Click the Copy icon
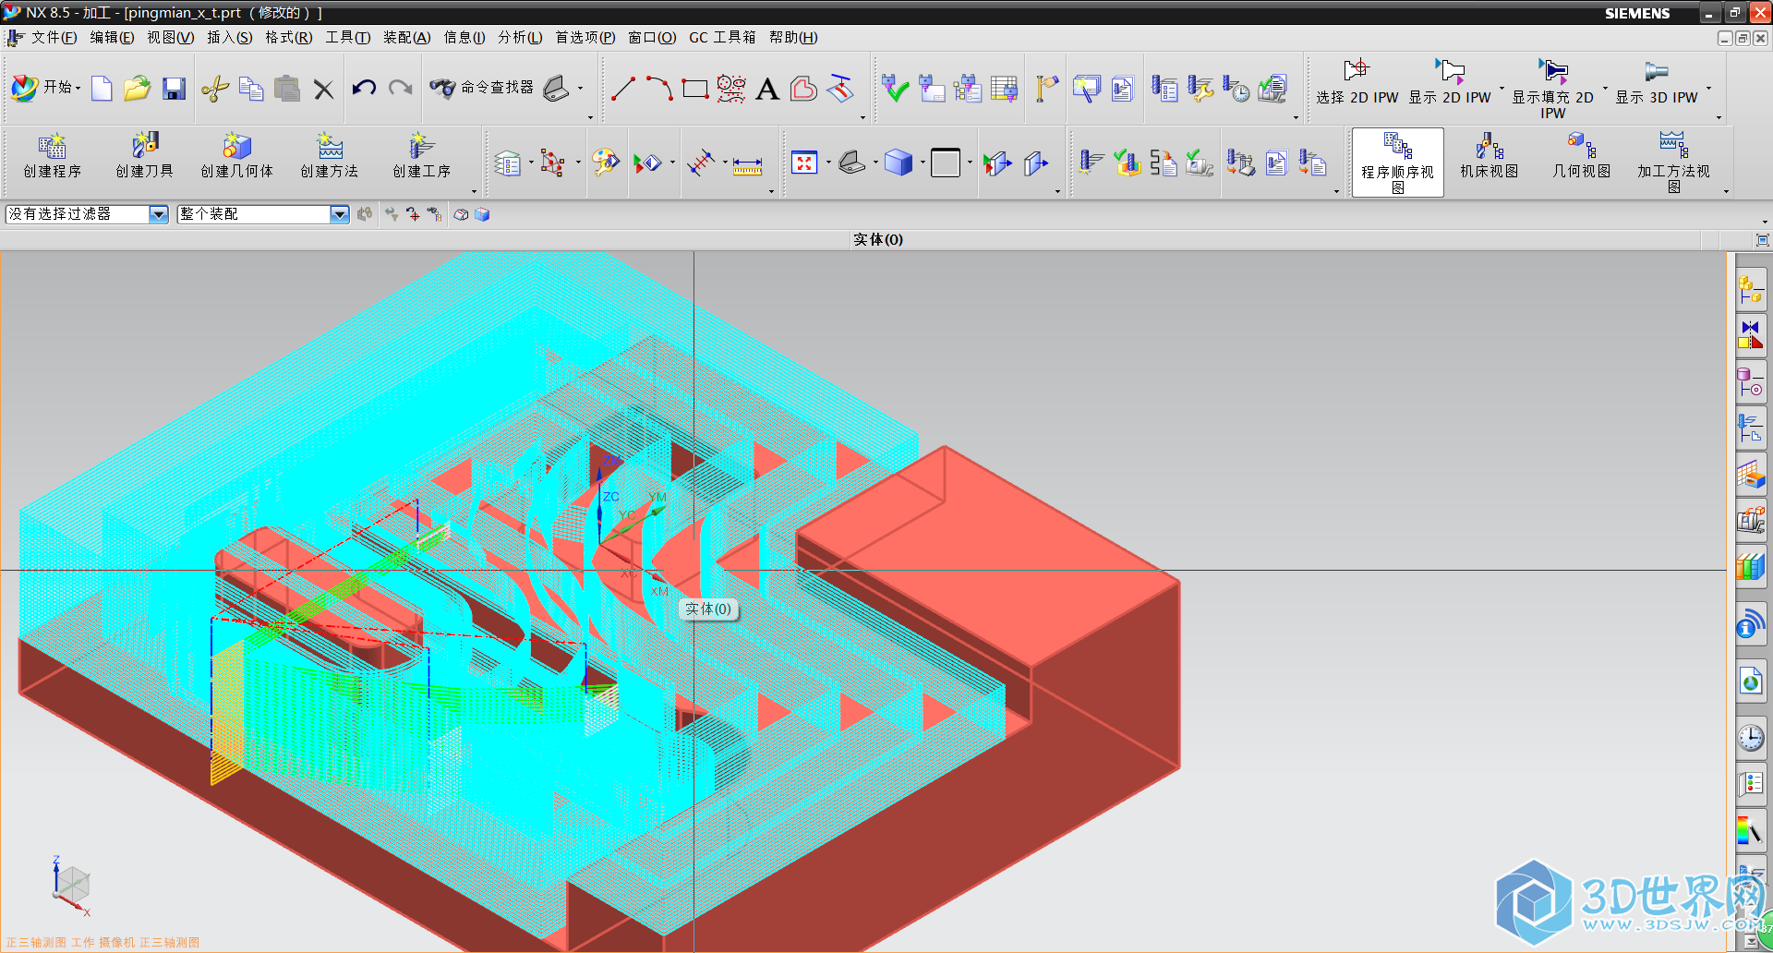Viewport: 1773px width, 953px height. click(251, 89)
